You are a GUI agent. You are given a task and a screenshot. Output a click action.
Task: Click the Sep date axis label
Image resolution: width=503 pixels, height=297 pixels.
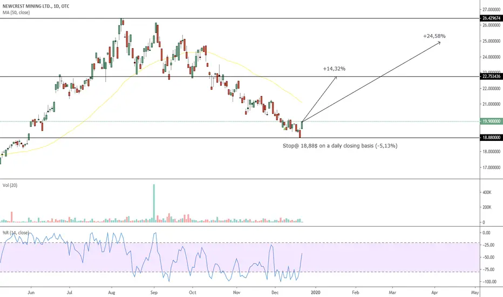coord(154,293)
